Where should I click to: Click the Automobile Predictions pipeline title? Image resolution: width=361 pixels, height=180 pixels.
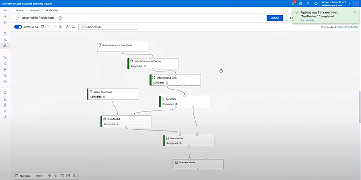pos(38,18)
